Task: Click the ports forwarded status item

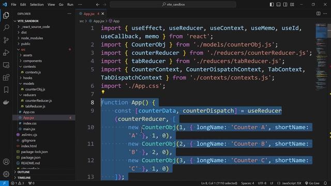Action: tap(31, 183)
